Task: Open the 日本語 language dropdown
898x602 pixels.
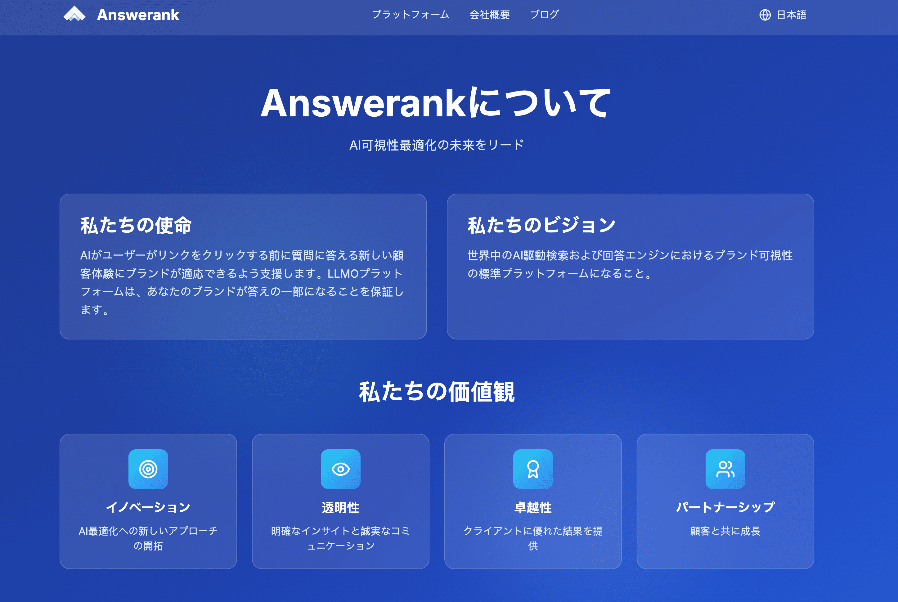Action: [x=791, y=15]
